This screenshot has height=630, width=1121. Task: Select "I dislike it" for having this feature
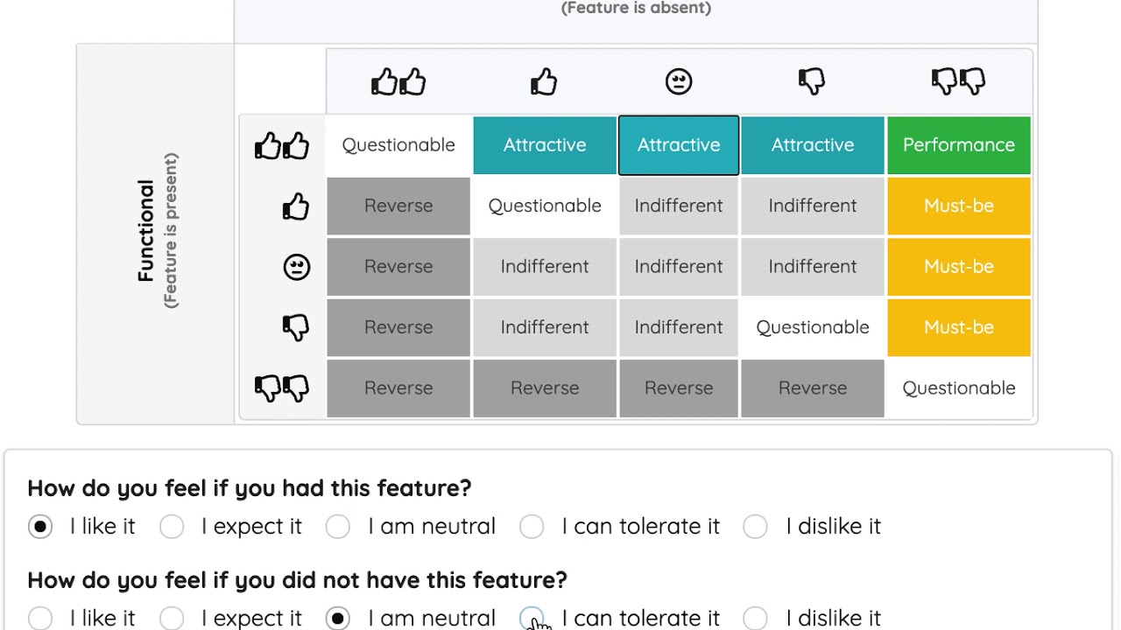click(755, 527)
